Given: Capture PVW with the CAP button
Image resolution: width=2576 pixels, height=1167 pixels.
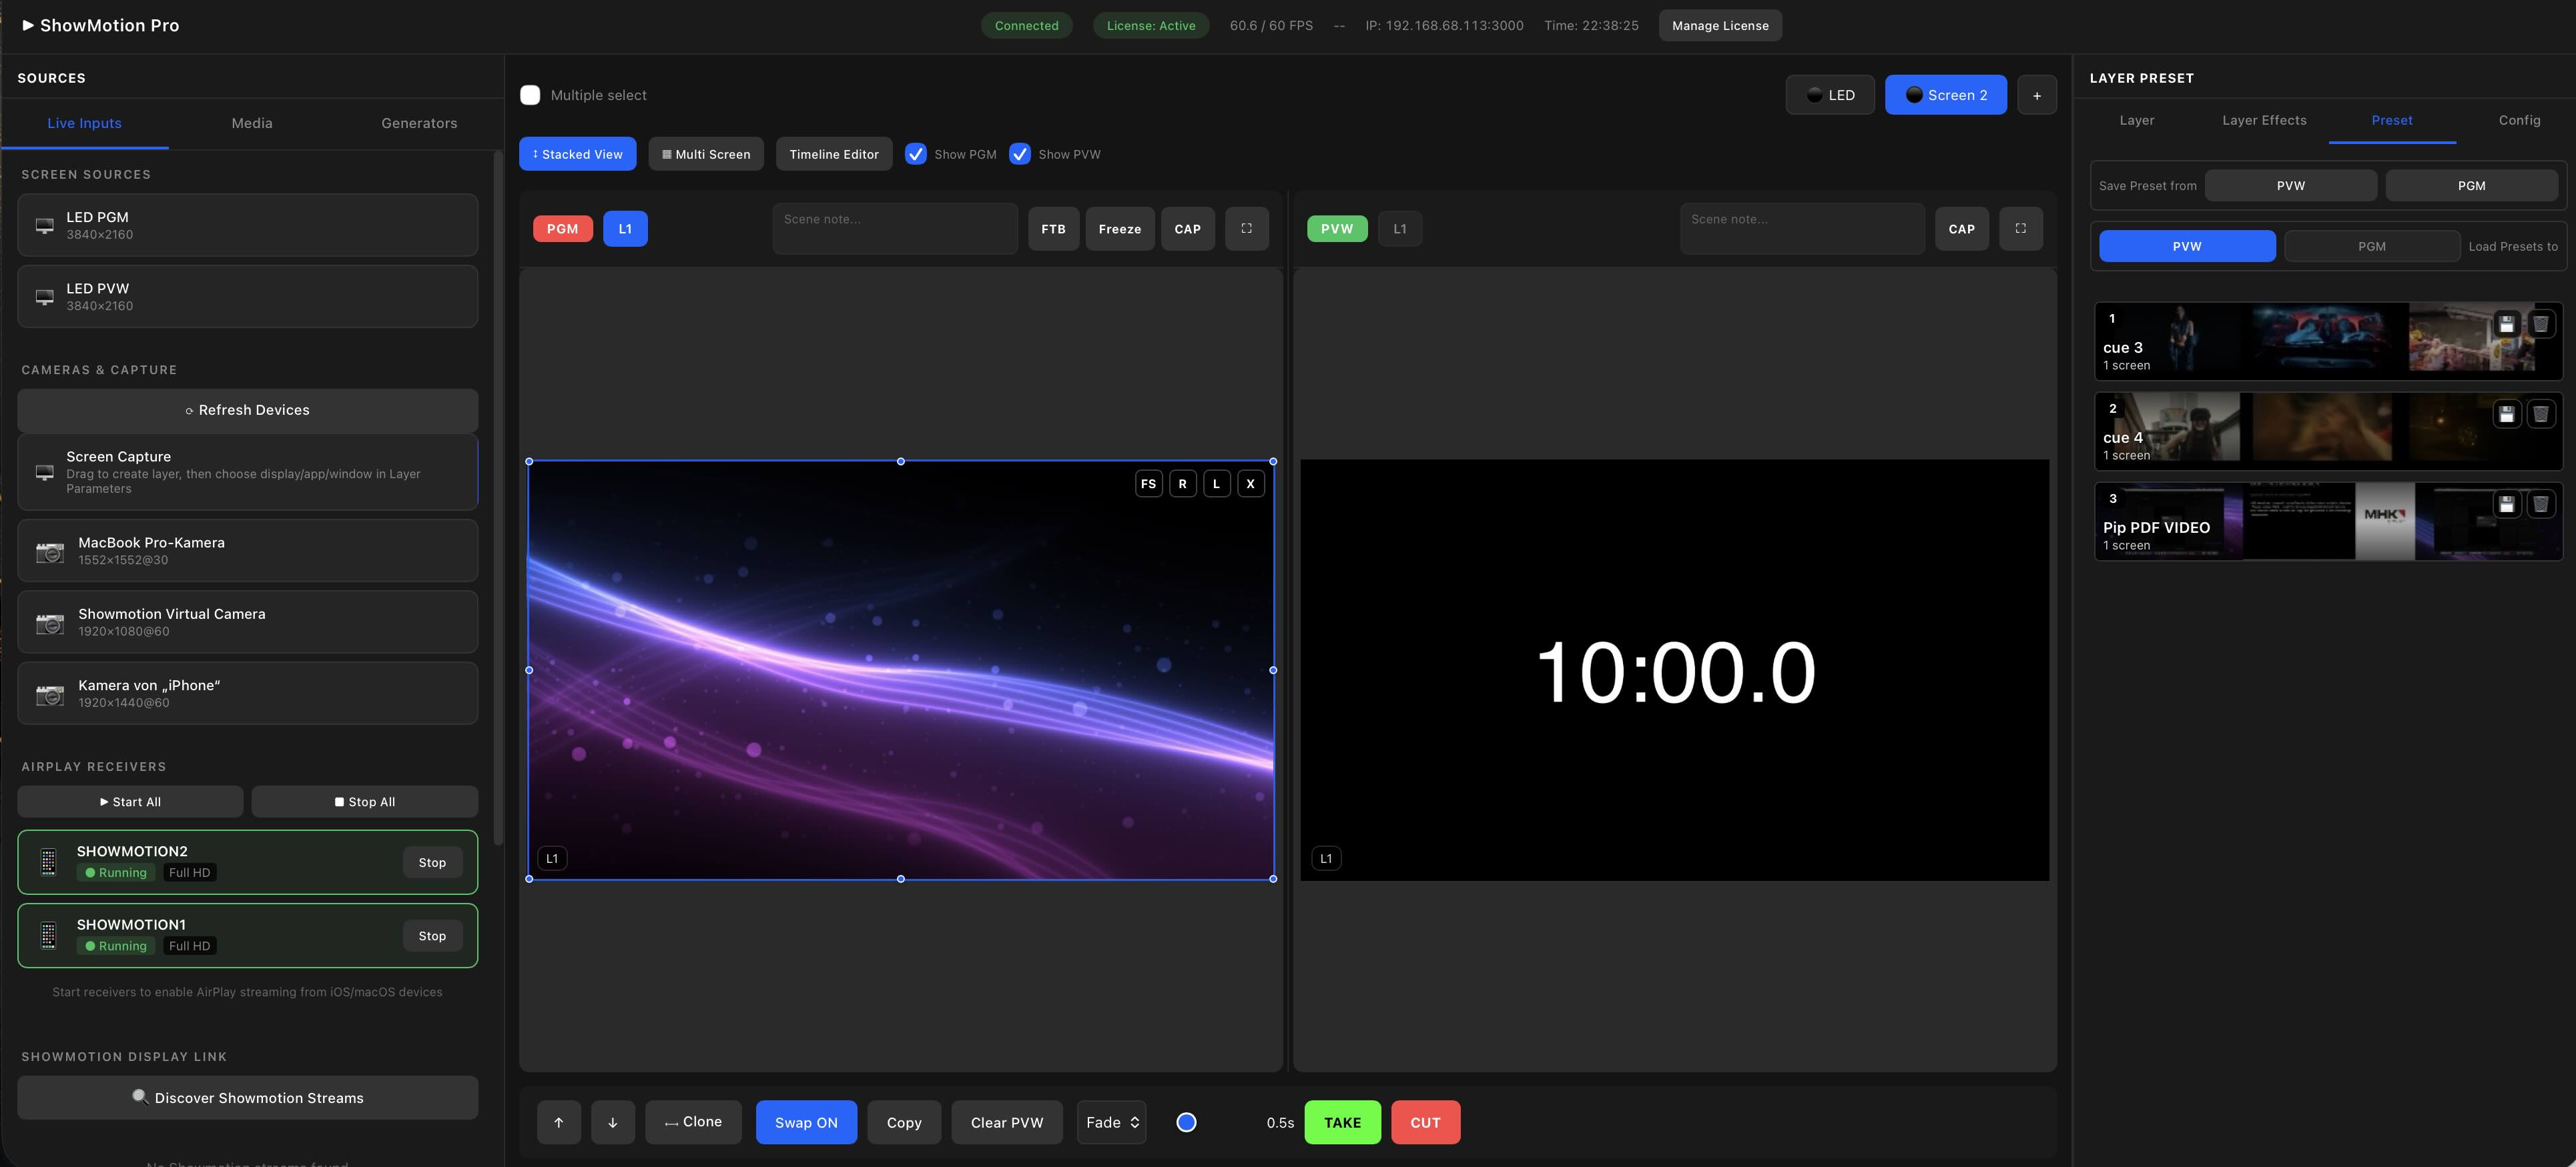Looking at the screenshot, I should 1961,228.
